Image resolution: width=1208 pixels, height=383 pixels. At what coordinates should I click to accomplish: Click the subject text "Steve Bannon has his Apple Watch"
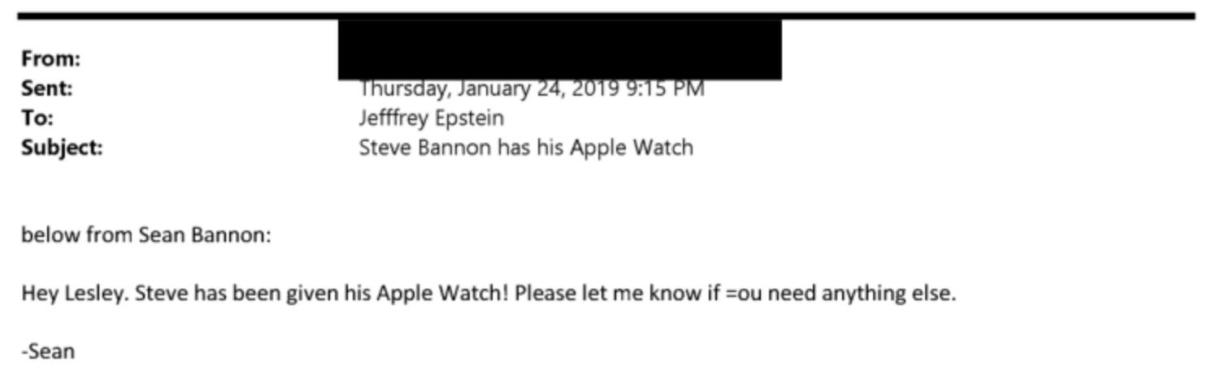pyautogui.click(x=525, y=148)
